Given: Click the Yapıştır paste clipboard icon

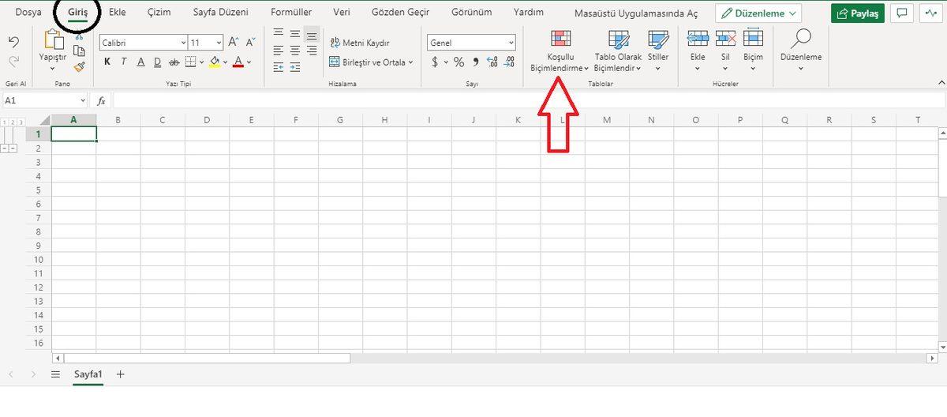Looking at the screenshot, I should coord(53,39).
